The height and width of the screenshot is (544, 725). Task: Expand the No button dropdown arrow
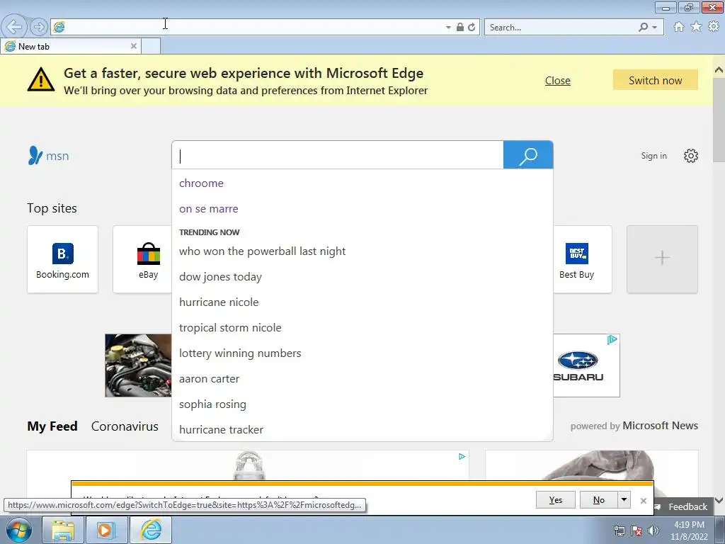point(624,500)
